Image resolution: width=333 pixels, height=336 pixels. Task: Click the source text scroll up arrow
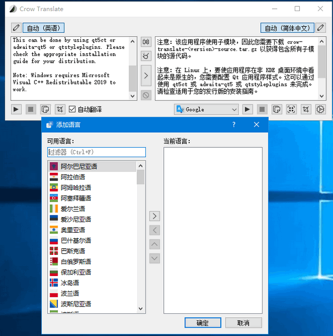tap(133, 41)
